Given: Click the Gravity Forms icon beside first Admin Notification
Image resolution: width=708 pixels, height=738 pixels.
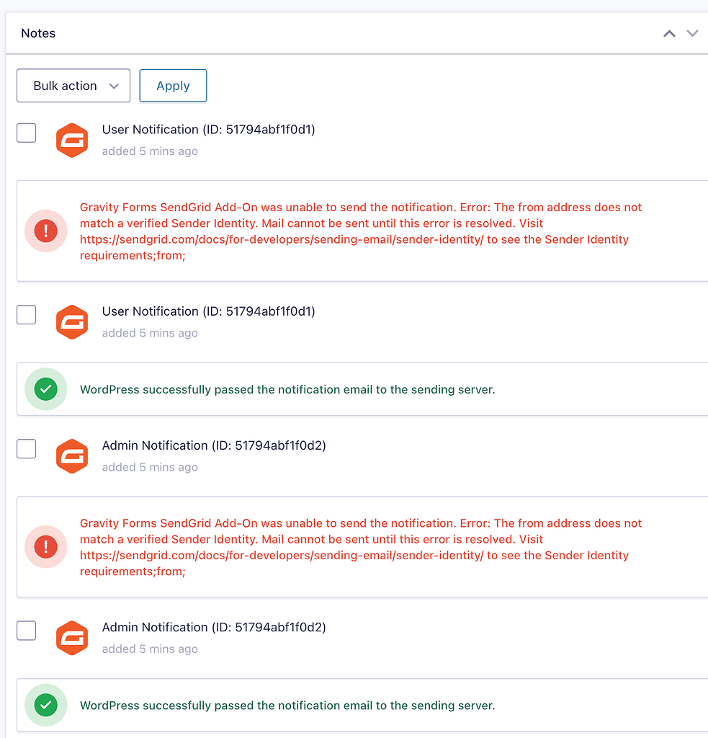Looking at the screenshot, I should click(x=72, y=456).
